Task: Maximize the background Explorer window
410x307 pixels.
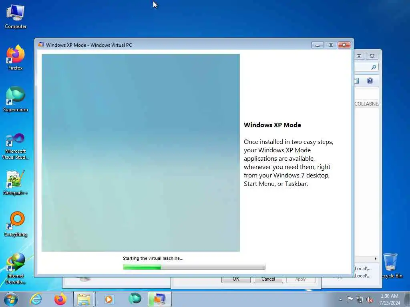Action: click(359, 56)
